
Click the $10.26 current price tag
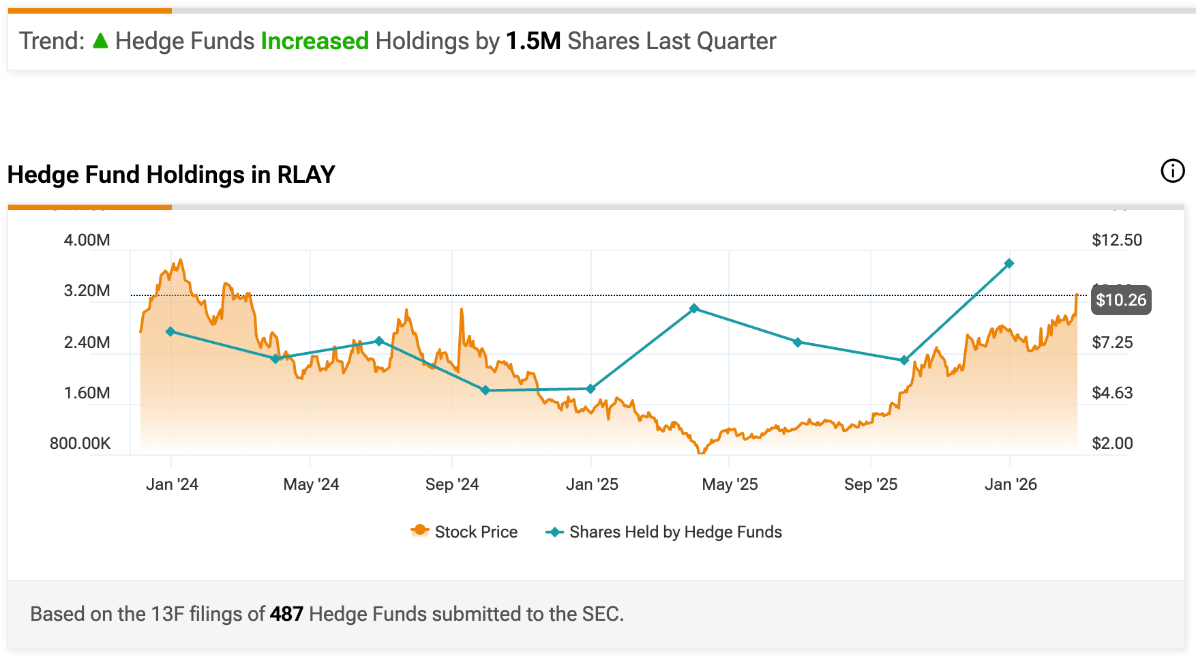point(1121,300)
